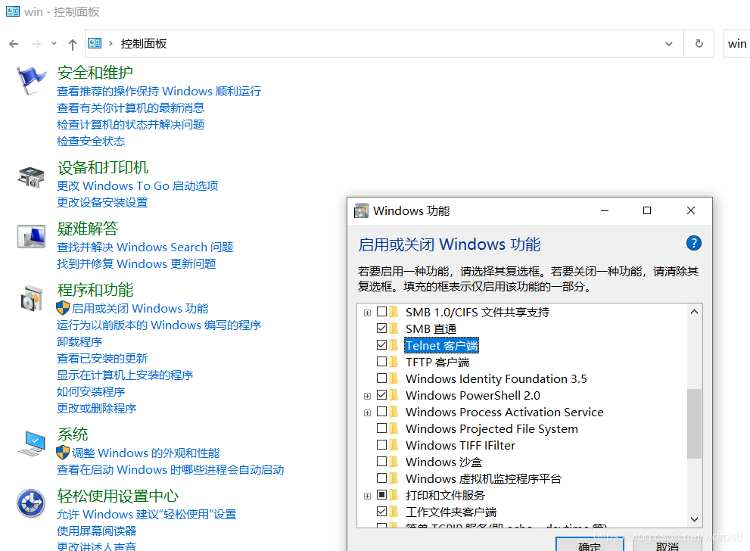Expand the SMB 1.0/CIFS tree node
This screenshot has width=750, height=551.
[x=367, y=313]
